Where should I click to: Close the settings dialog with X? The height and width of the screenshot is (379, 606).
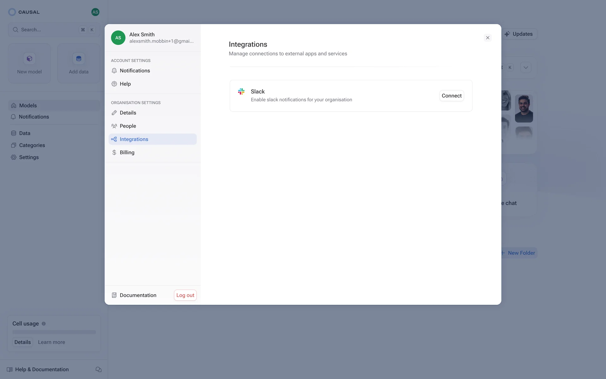488,38
